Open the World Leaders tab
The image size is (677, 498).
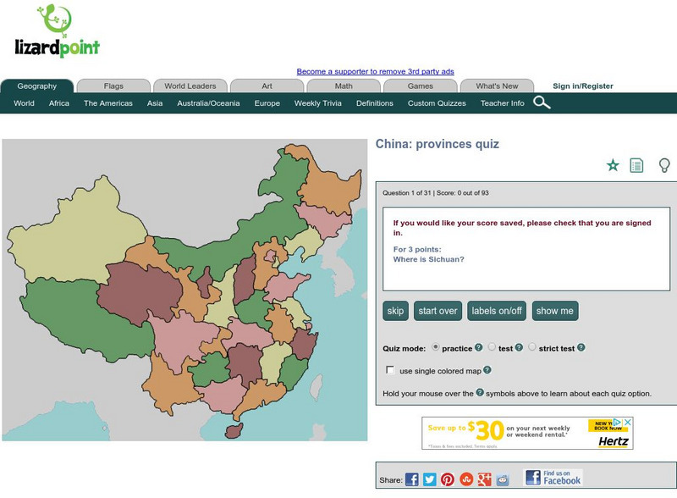pos(190,86)
